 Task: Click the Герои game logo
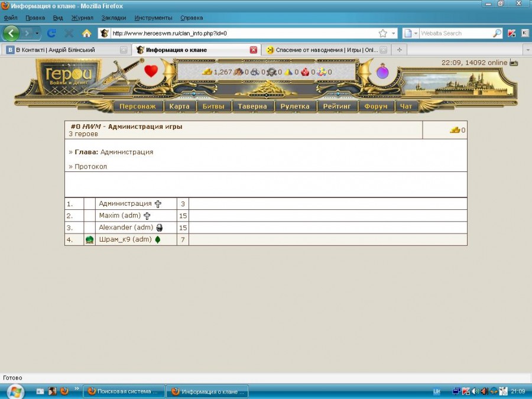click(x=69, y=76)
